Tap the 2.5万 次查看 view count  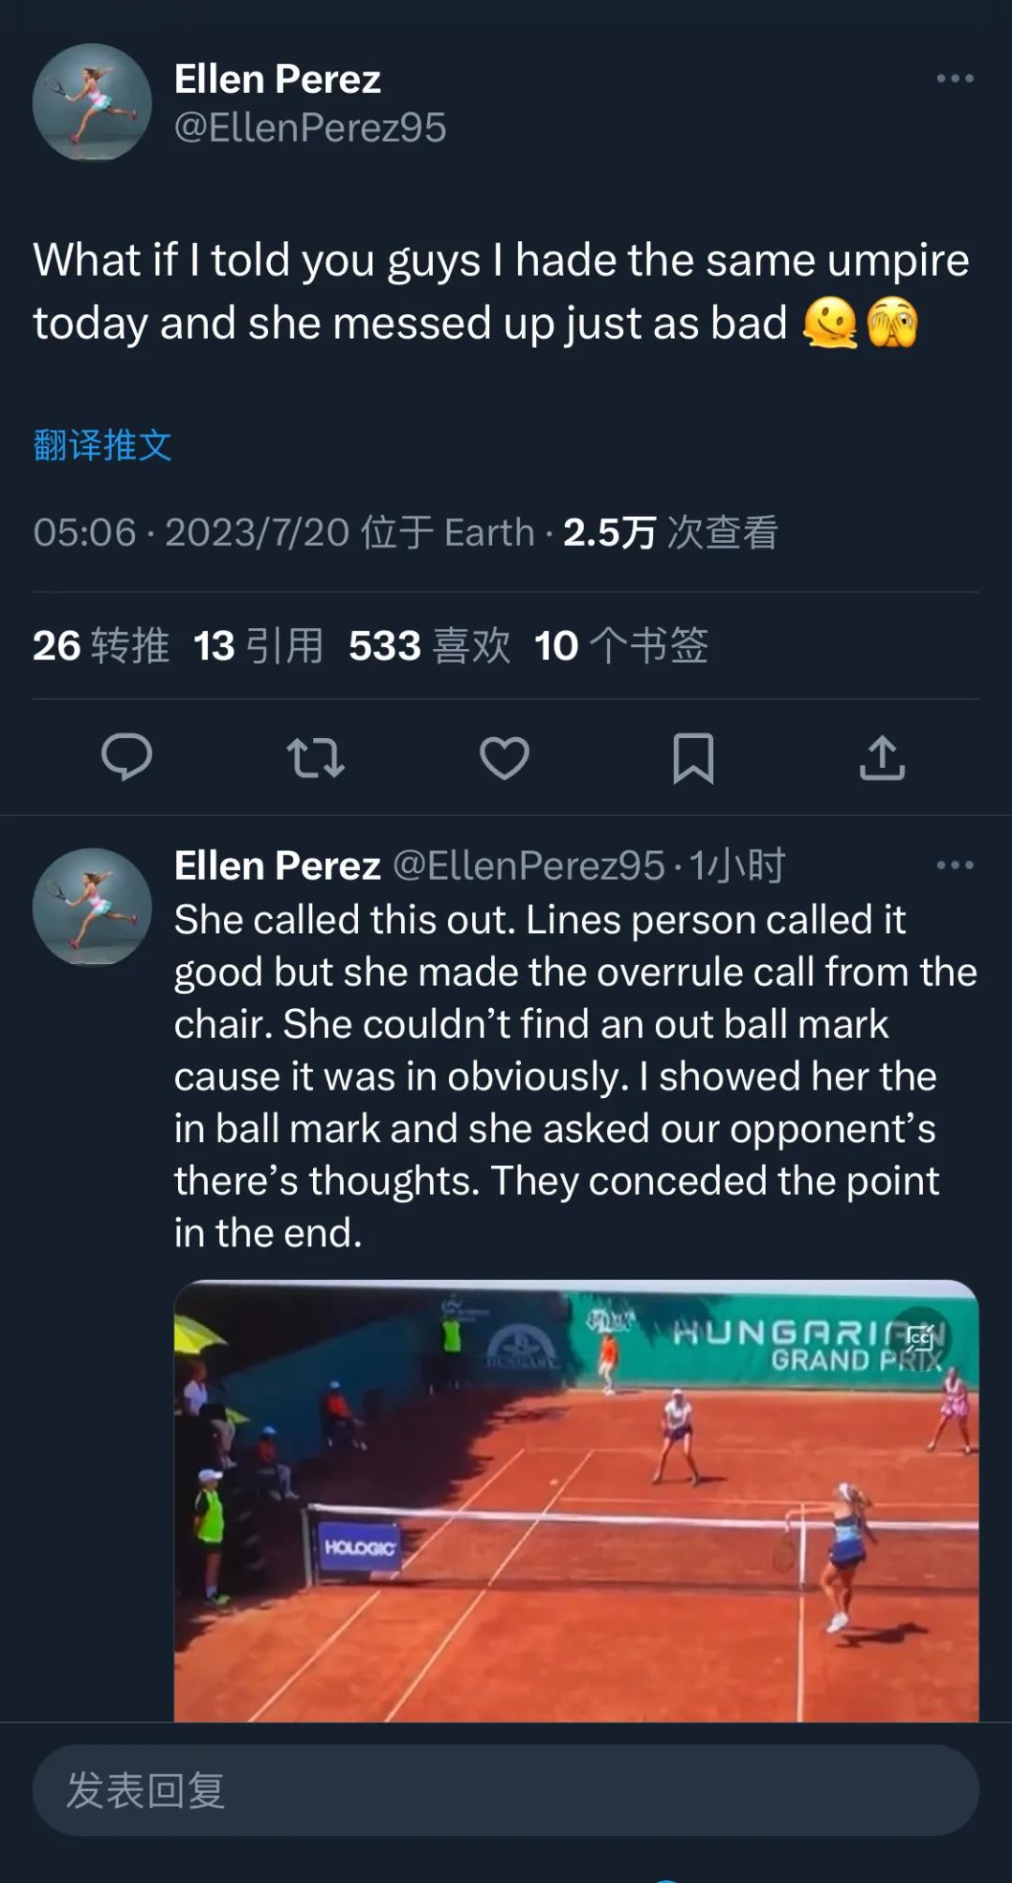coord(670,533)
